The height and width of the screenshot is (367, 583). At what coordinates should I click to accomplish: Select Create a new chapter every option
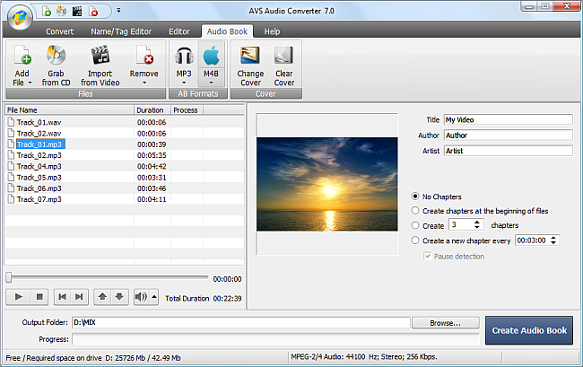(x=415, y=240)
